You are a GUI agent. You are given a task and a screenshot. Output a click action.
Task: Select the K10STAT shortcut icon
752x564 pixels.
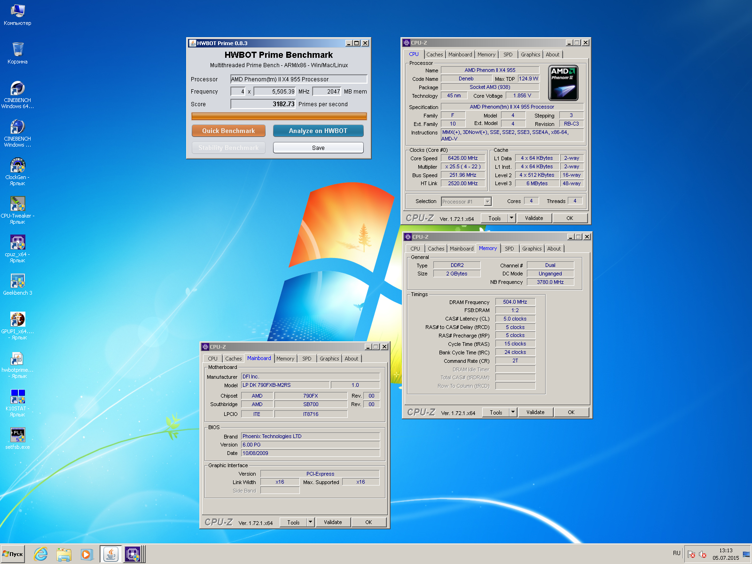click(x=17, y=403)
